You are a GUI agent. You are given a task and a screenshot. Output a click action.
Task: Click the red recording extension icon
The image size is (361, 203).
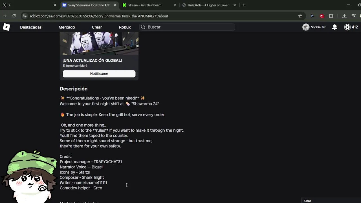(x=322, y=16)
